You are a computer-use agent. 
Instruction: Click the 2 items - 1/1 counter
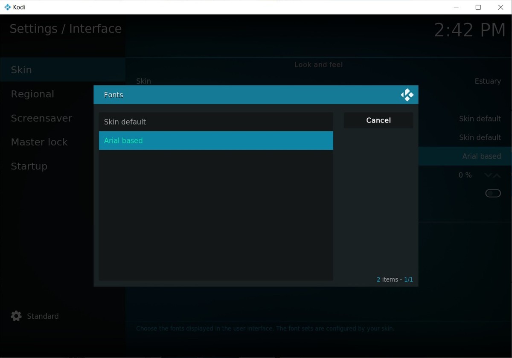[x=395, y=279]
